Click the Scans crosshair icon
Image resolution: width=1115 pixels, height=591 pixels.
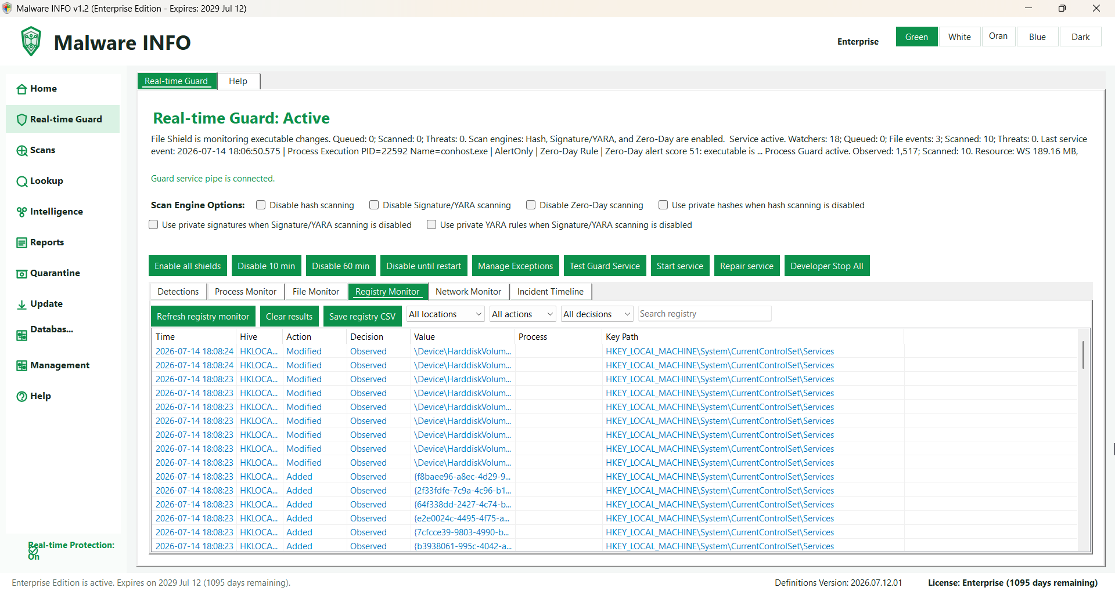click(21, 150)
